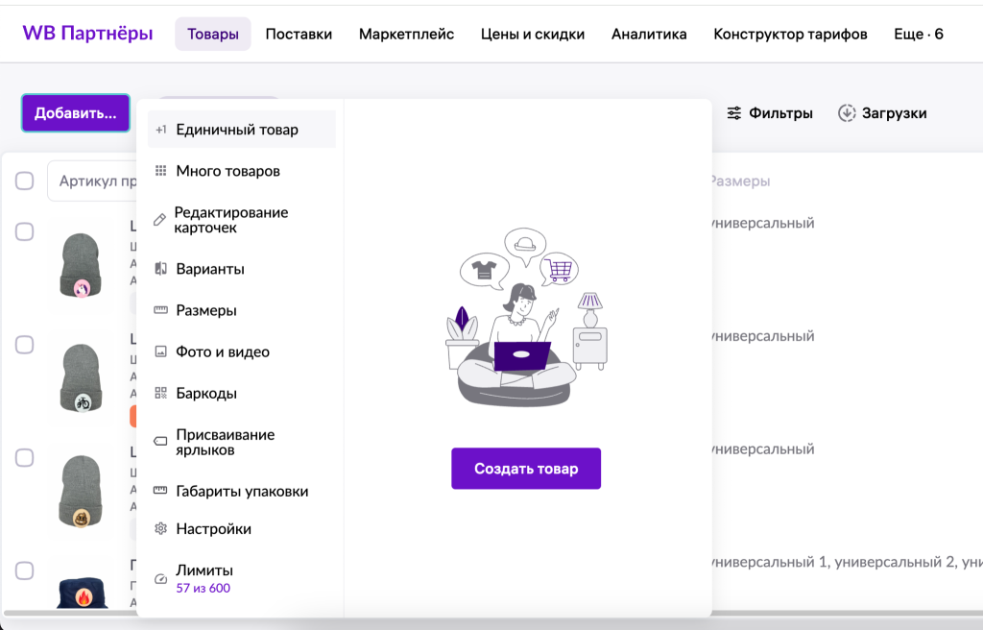Image resolution: width=983 pixels, height=630 pixels.
Task: Click the download icon of Загрузки
Action: (x=847, y=113)
